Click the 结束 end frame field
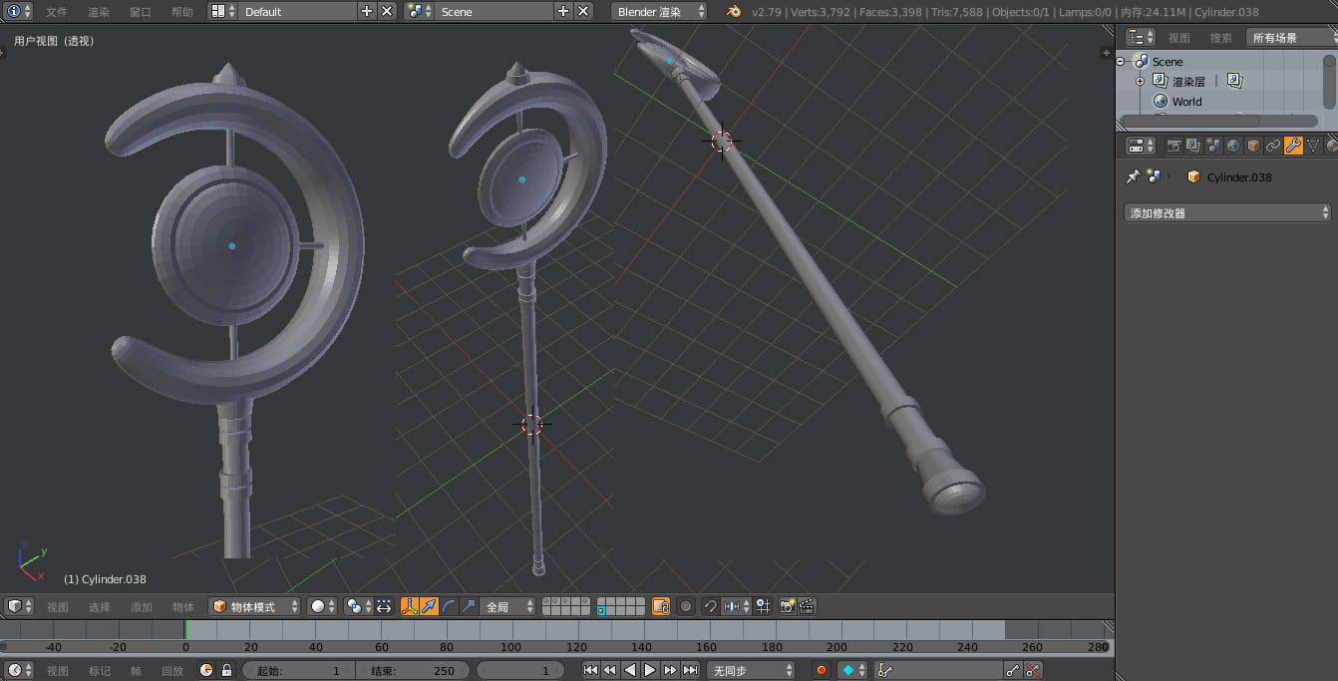The height and width of the screenshot is (681, 1338). 413,671
